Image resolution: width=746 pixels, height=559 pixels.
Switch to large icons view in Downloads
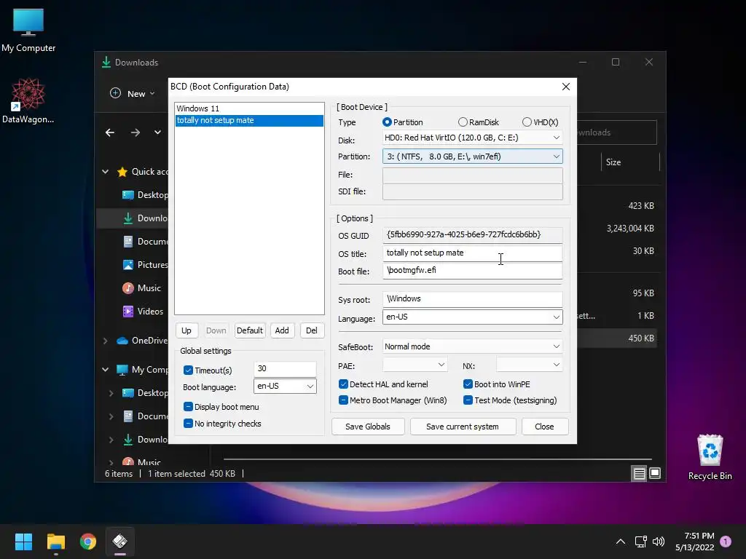pyautogui.click(x=655, y=473)
